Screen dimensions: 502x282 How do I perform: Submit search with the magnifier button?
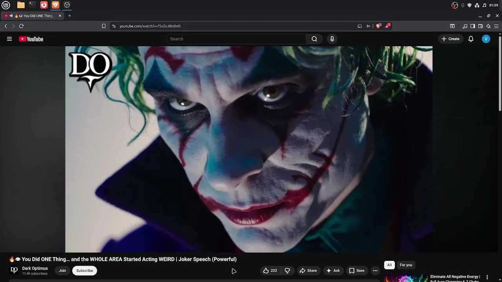314,39
